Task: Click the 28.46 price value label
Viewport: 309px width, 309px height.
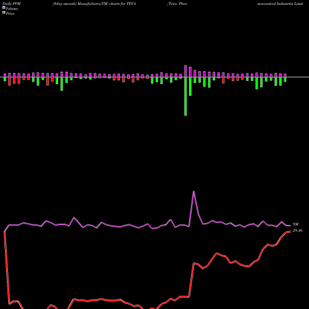Action: [x=297, y=231]
